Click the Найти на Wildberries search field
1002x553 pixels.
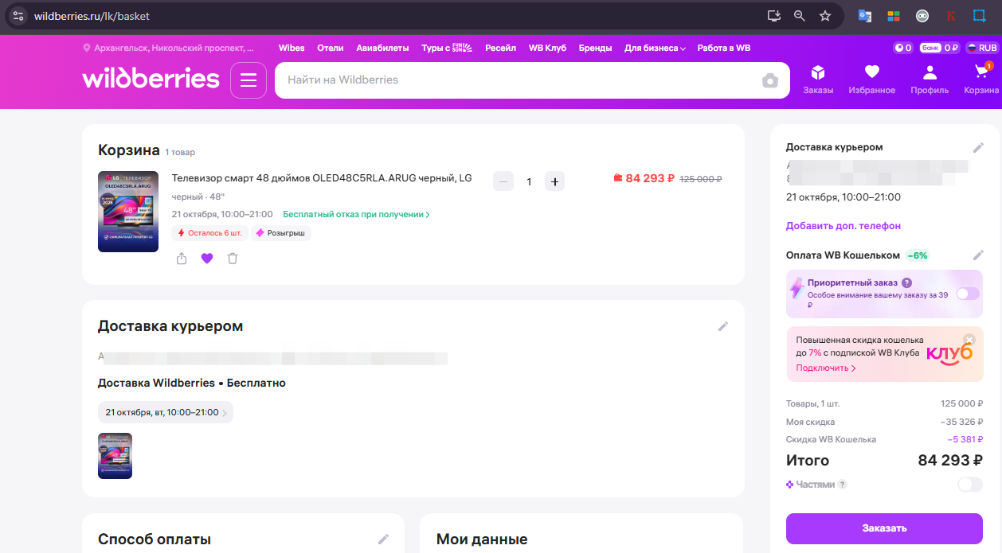(x=518, y=80)
